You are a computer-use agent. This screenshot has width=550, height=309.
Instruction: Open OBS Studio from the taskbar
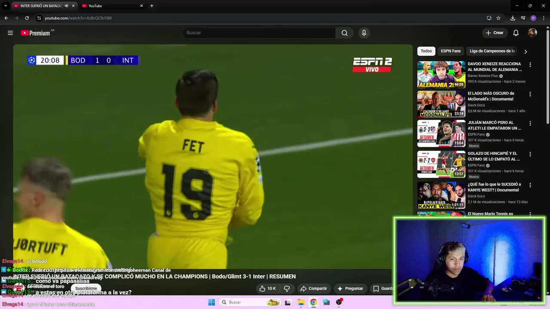click(x=339, y=302)
